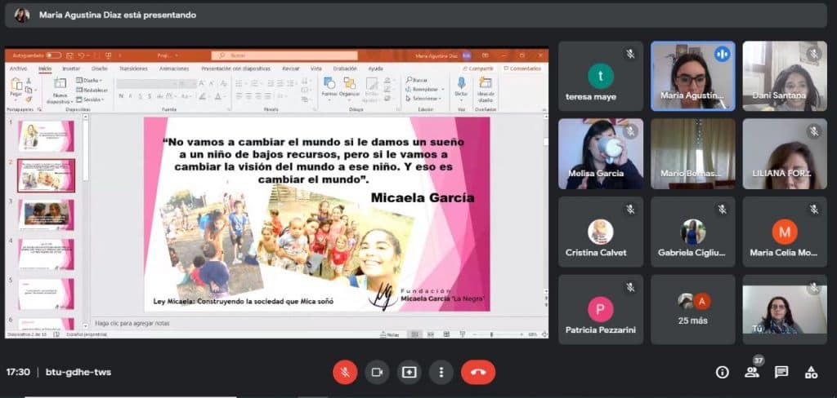Open the chat messages panel
This screenshot has height=398, width=837.
(781, 373)
